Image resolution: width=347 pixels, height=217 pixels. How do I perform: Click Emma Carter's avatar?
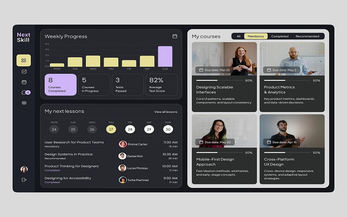123,144
